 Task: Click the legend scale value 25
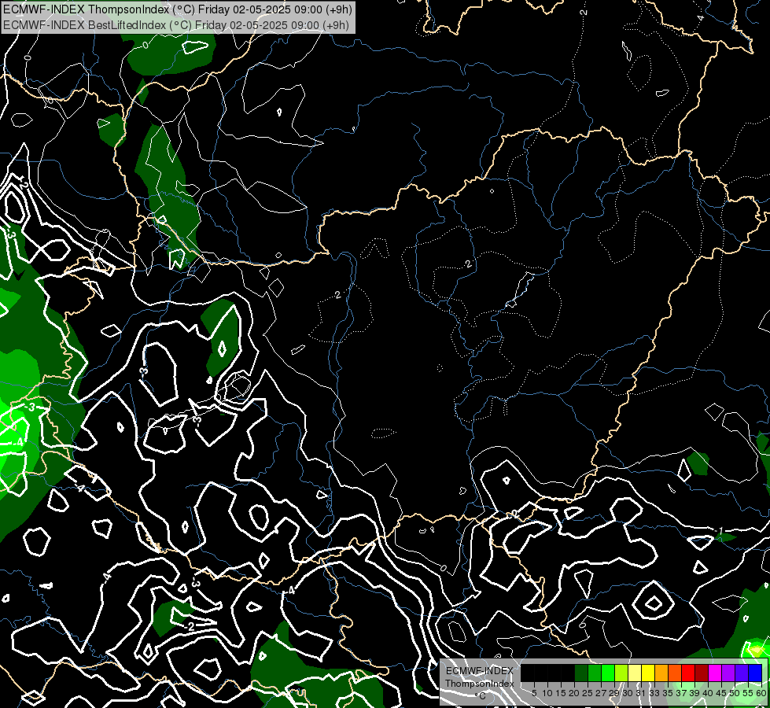588,693
